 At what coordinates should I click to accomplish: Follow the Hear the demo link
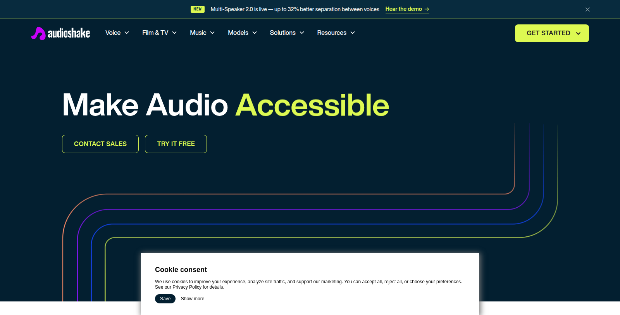point(407,9)
